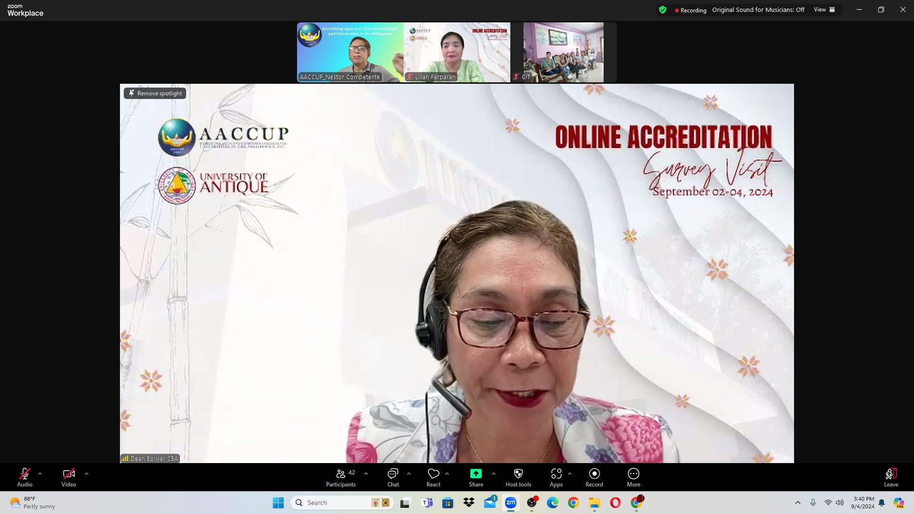Open Microsoft Store from taskbar

pos(447,503)
